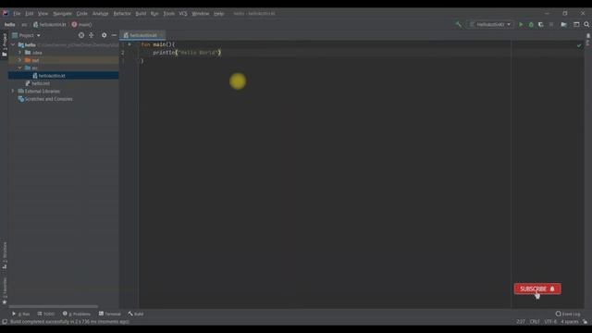Screen dimensions: 592x333
Task: Click the tool window quick-access icon in status bar
Action: point(5,322)
